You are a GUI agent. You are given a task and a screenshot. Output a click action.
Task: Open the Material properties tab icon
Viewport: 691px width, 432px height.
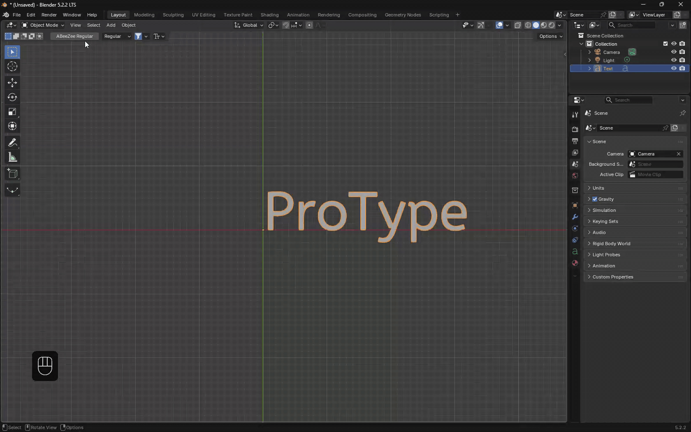point(575,263)
